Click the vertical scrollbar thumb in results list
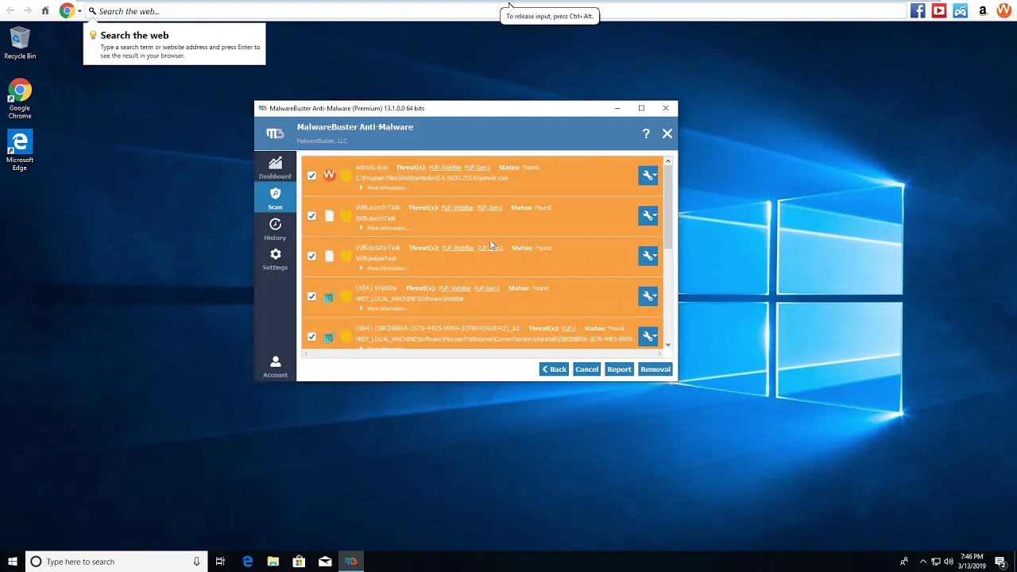Viewport: 1017px width, 572px height. [x=668, y=207]
